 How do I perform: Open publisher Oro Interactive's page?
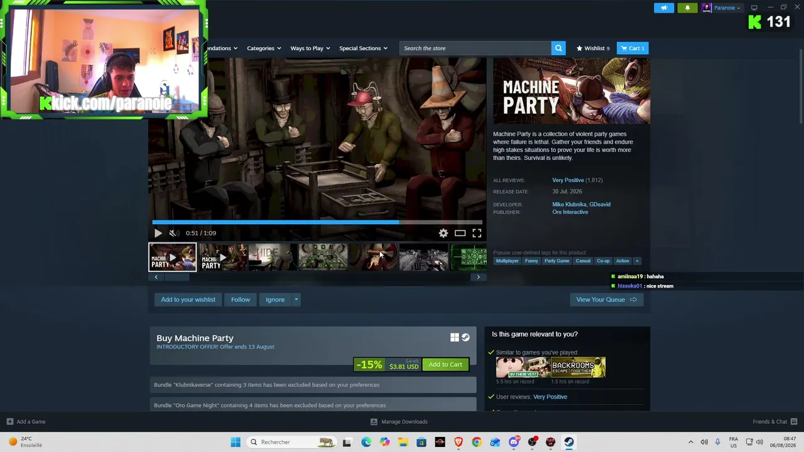coord(570,212)
